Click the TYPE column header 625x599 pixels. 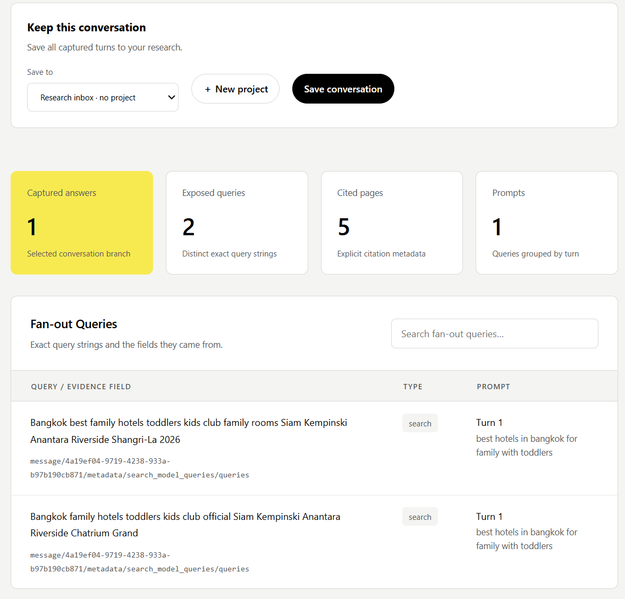[x=412, y=387]
